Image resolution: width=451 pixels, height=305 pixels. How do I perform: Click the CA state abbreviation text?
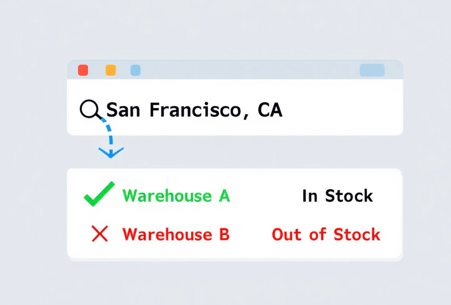(270, 110)
